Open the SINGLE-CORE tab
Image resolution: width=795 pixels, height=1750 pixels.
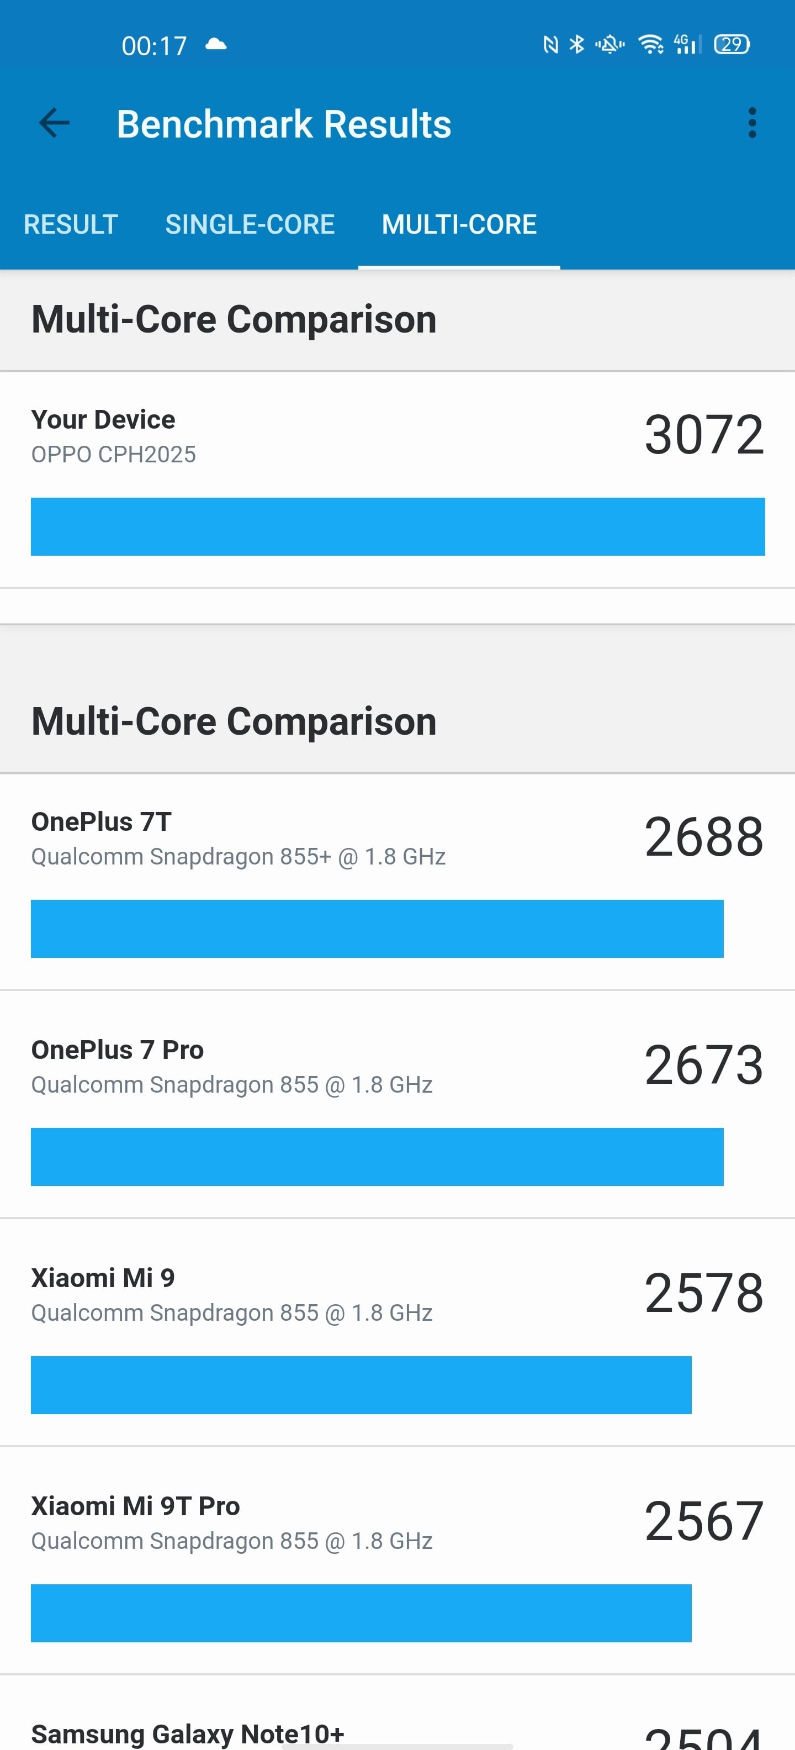(x=250, y=224)
